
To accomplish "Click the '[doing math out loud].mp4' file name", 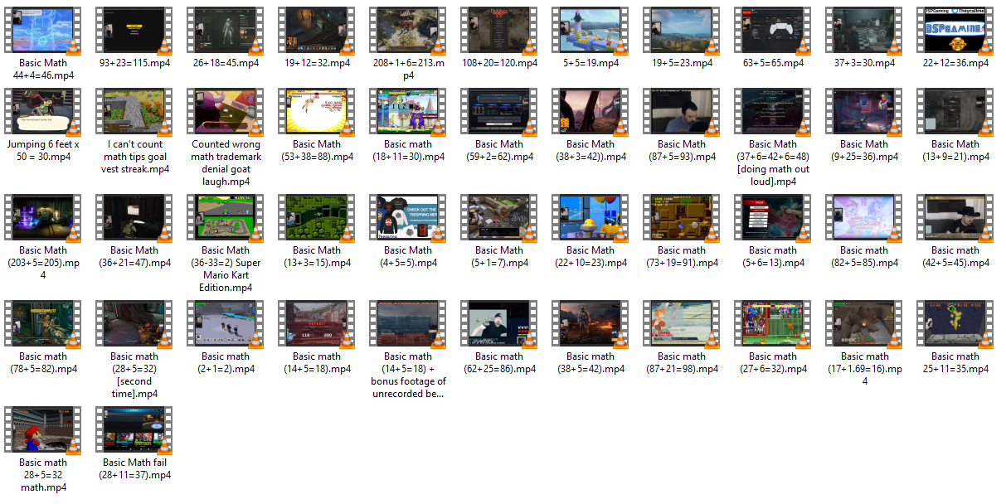I will [773, 163].
